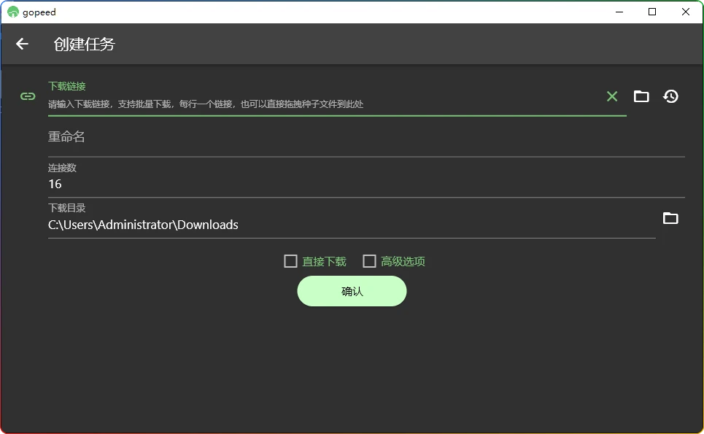The image size is (704, 434).
Task: Click the 重命名 rename field
Action: click(x=366, y=137)
